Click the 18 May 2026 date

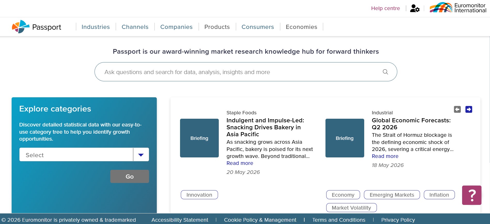point(387,165)
